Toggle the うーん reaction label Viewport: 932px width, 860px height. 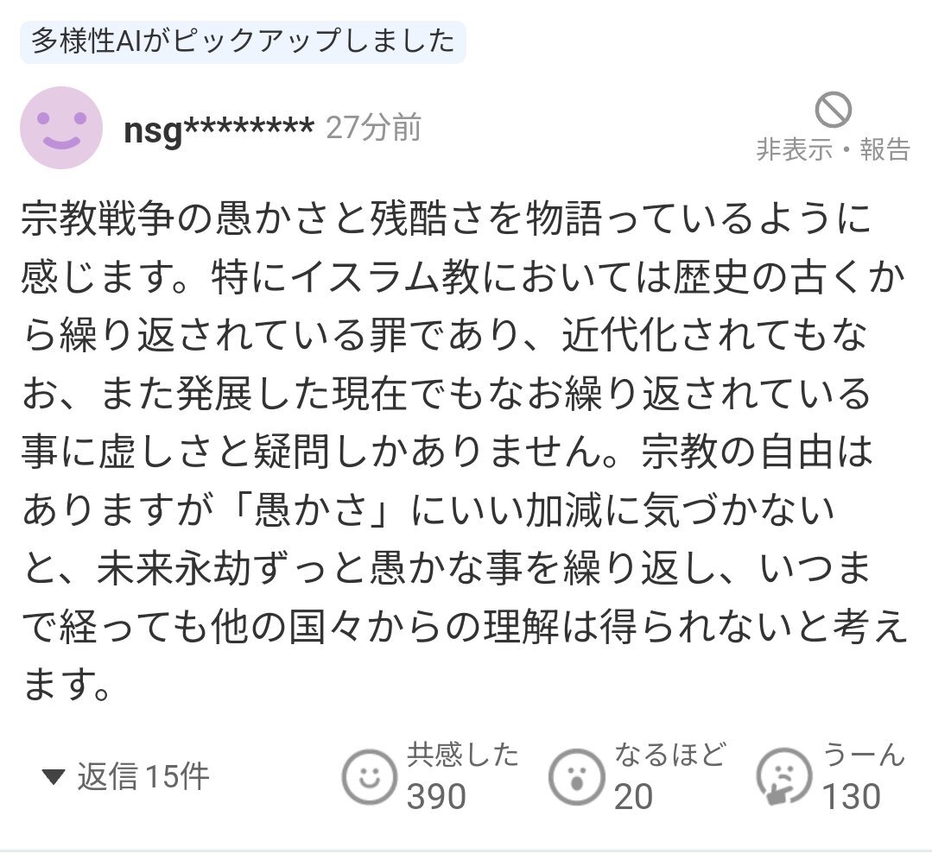pyautogui.click(x=864, y=756)
